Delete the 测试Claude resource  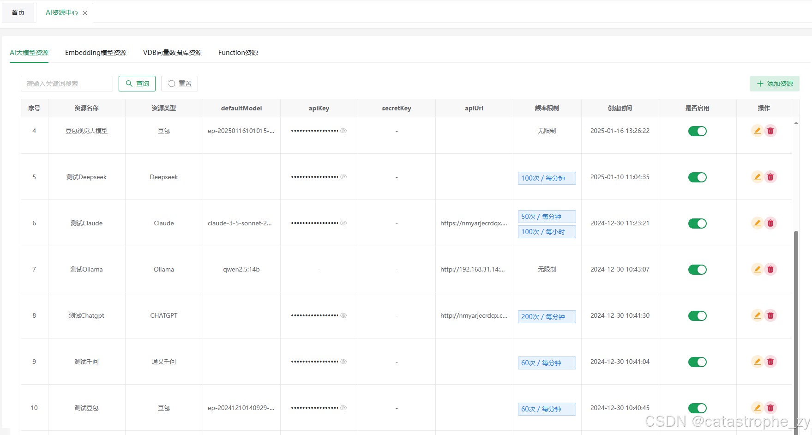(x=770, y=223)
